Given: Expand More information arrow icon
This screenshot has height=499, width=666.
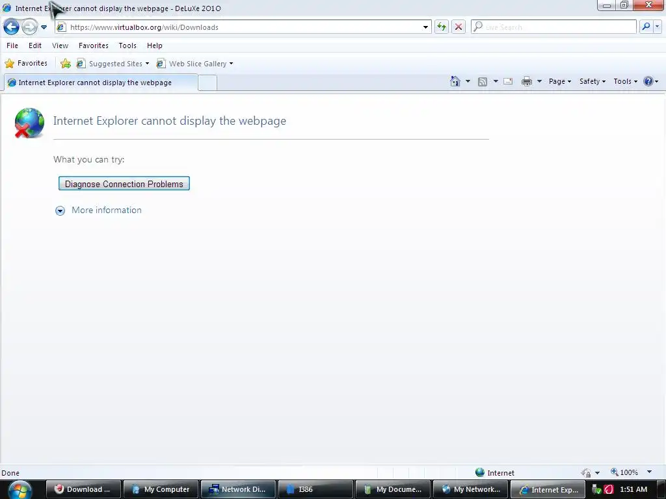Looking at the screenshot, I should [60, 211].
